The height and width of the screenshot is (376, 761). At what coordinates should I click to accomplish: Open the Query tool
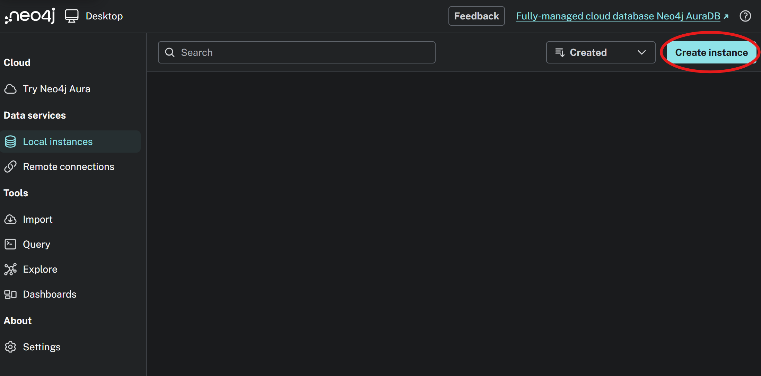(x=70, y=244)
